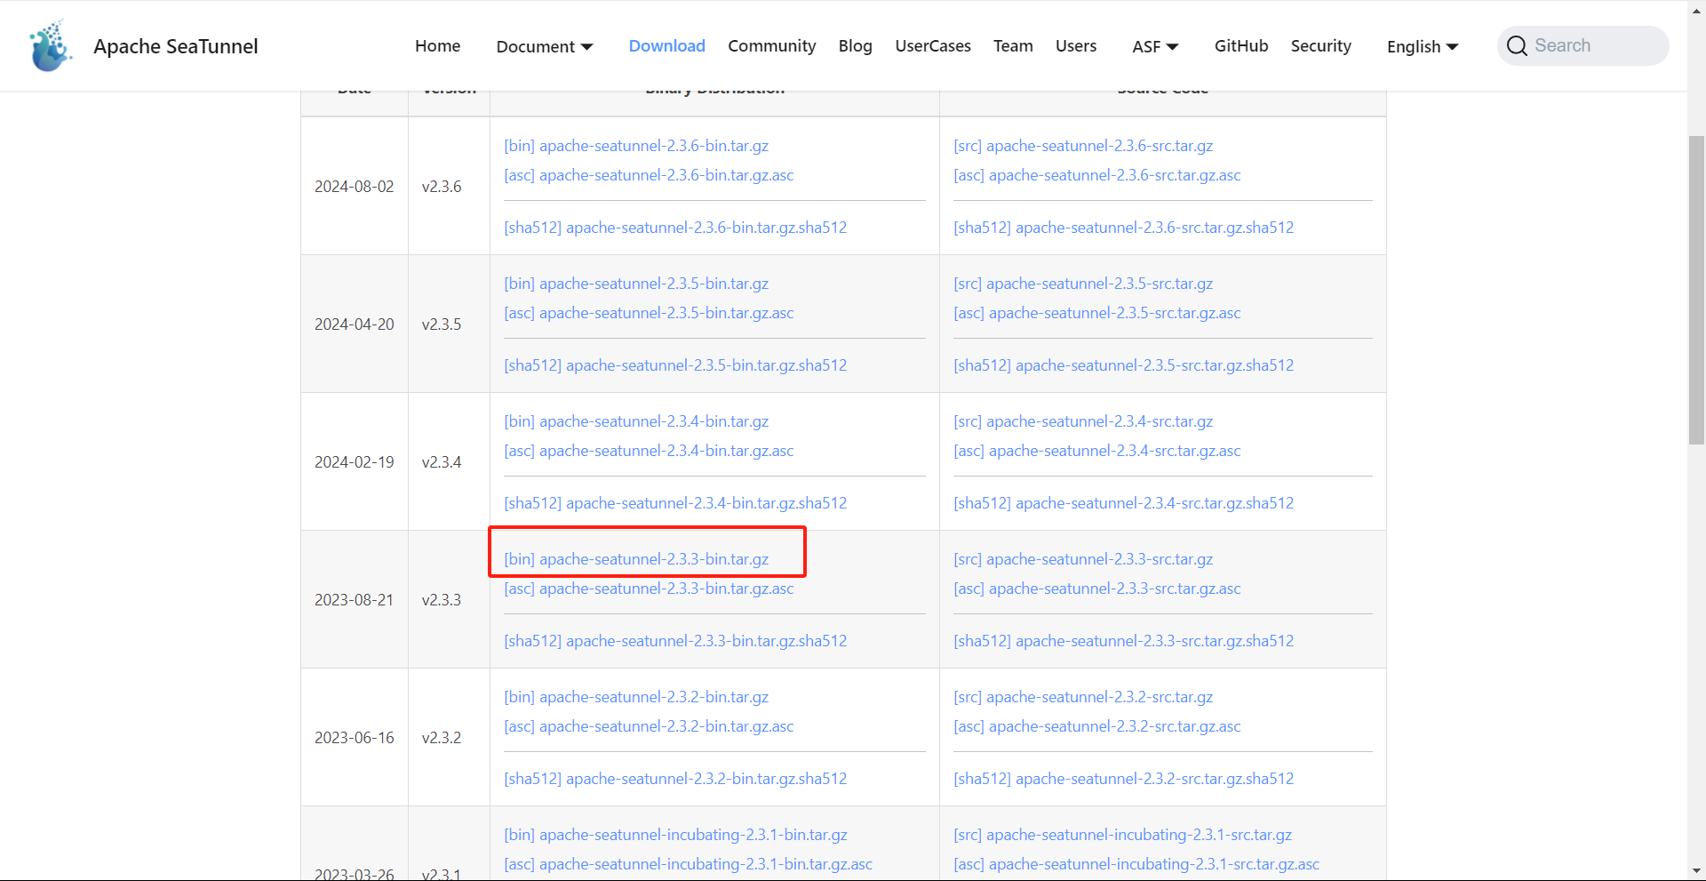Image resolution: width=1706 pixels, height=881 pixels.
Task: Open the 2.3.6 src asc signature link
Action: (x=1097, y=175)
